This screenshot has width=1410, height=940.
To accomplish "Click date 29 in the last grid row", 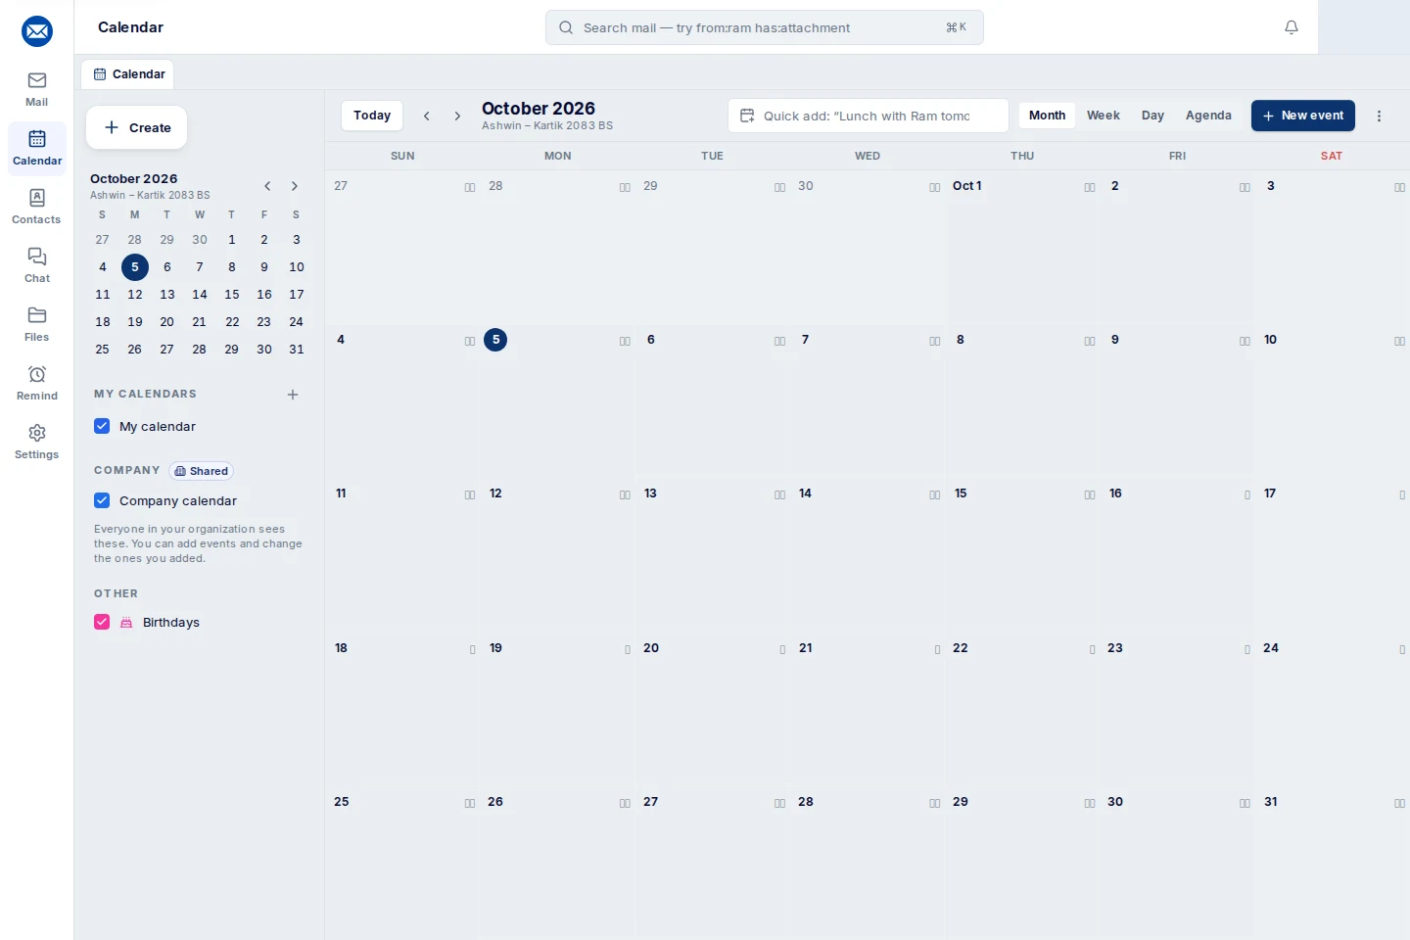I will (961, 802).
